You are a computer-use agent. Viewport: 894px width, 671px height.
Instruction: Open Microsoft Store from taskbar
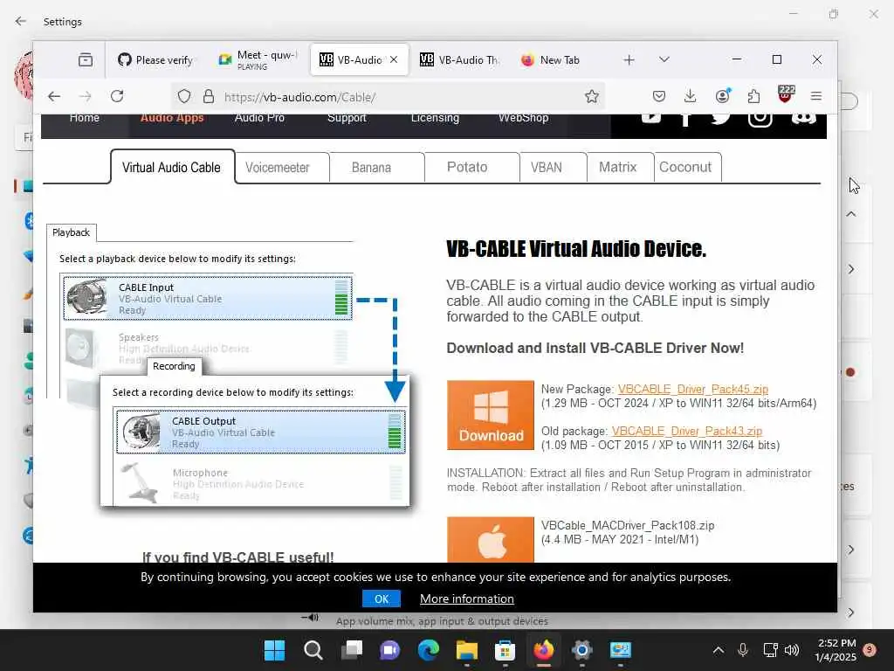click(505, 650)
